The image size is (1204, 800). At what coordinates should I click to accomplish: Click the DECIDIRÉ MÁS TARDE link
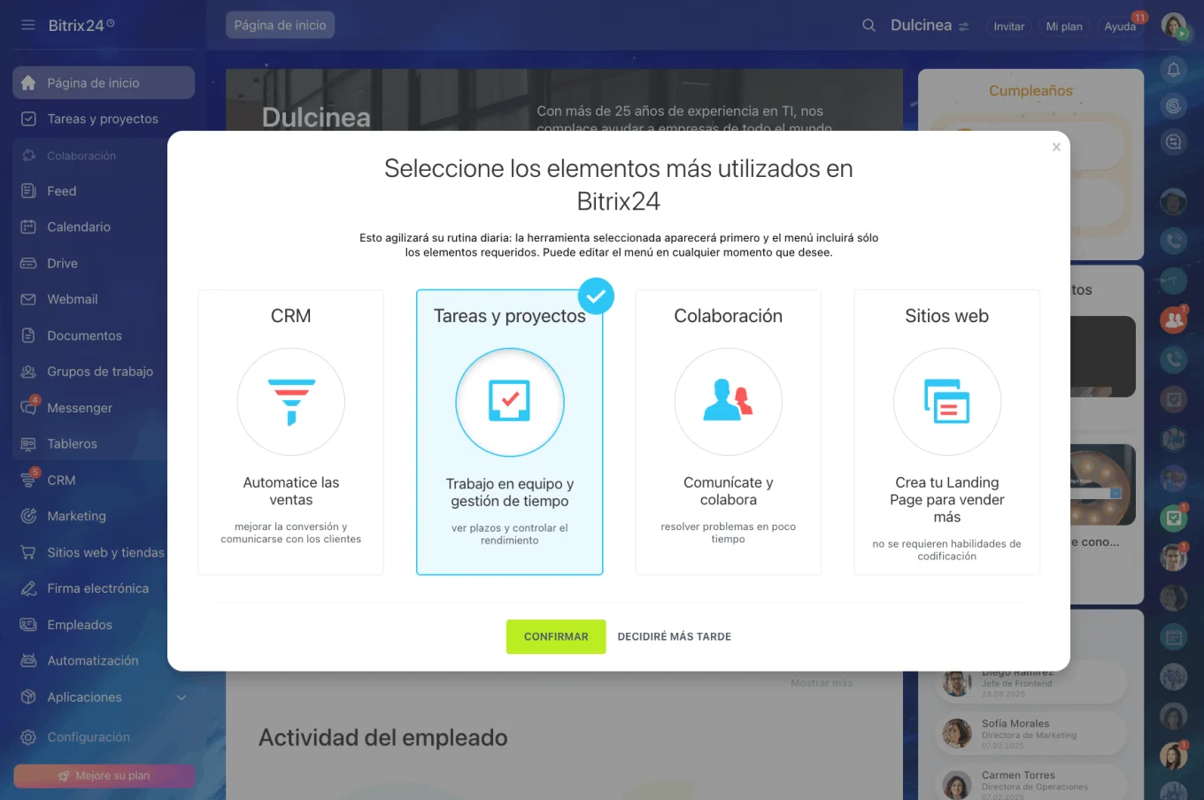[x=674, y=637]
